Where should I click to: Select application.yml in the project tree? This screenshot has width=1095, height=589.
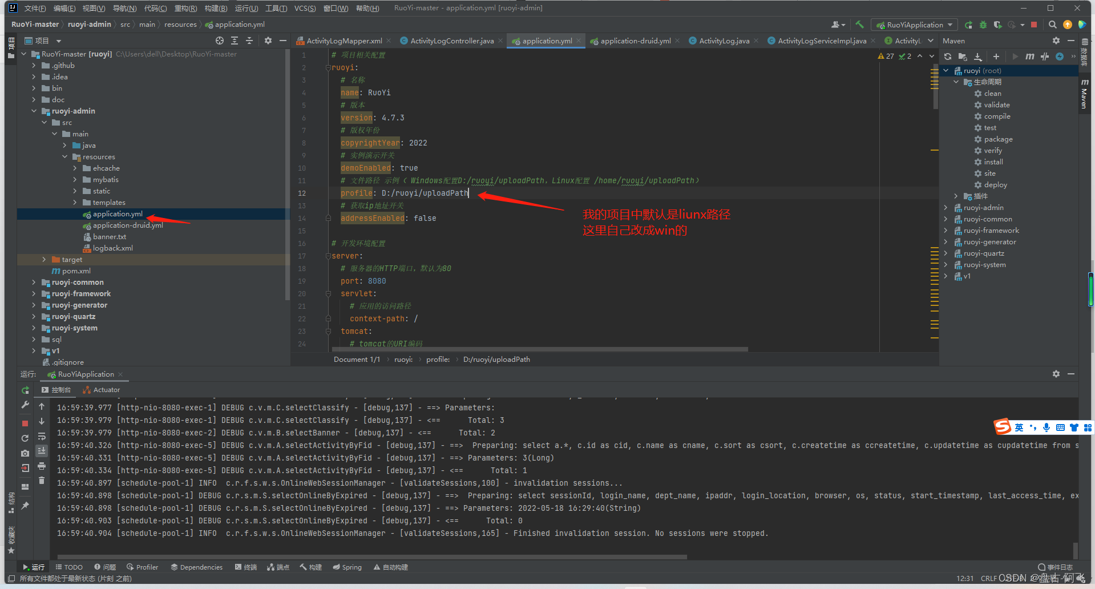pos(118,214)
